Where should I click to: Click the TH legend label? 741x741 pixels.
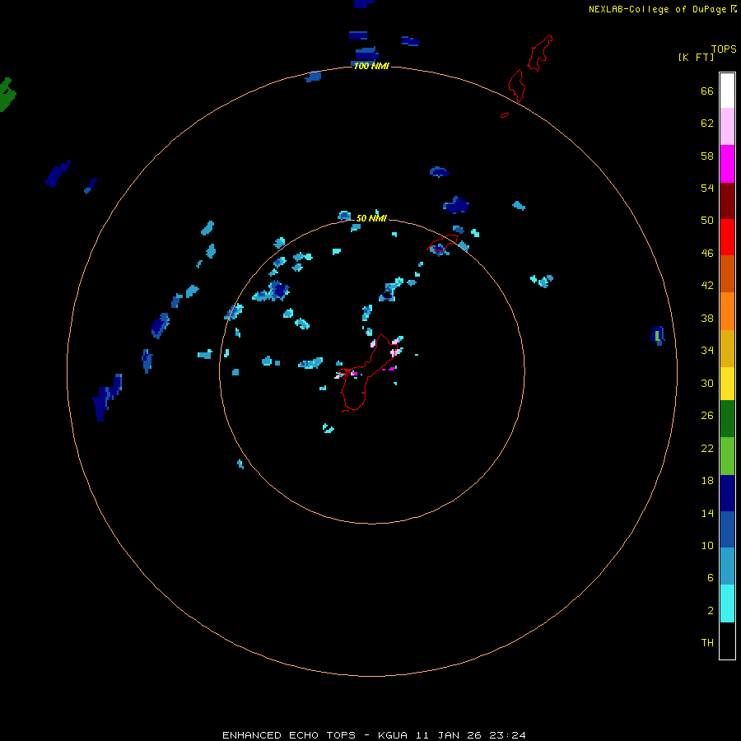[707, 642]
